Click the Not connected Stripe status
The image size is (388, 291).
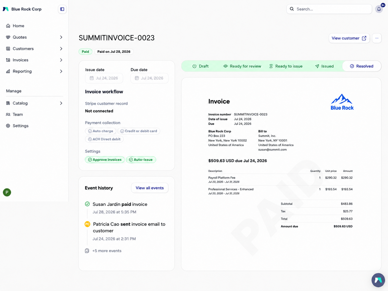click(x=99, y=111)
